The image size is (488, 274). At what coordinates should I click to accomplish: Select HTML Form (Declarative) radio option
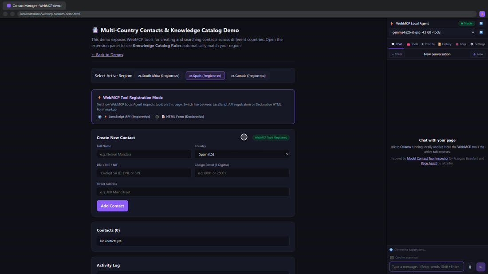point(157,117)
